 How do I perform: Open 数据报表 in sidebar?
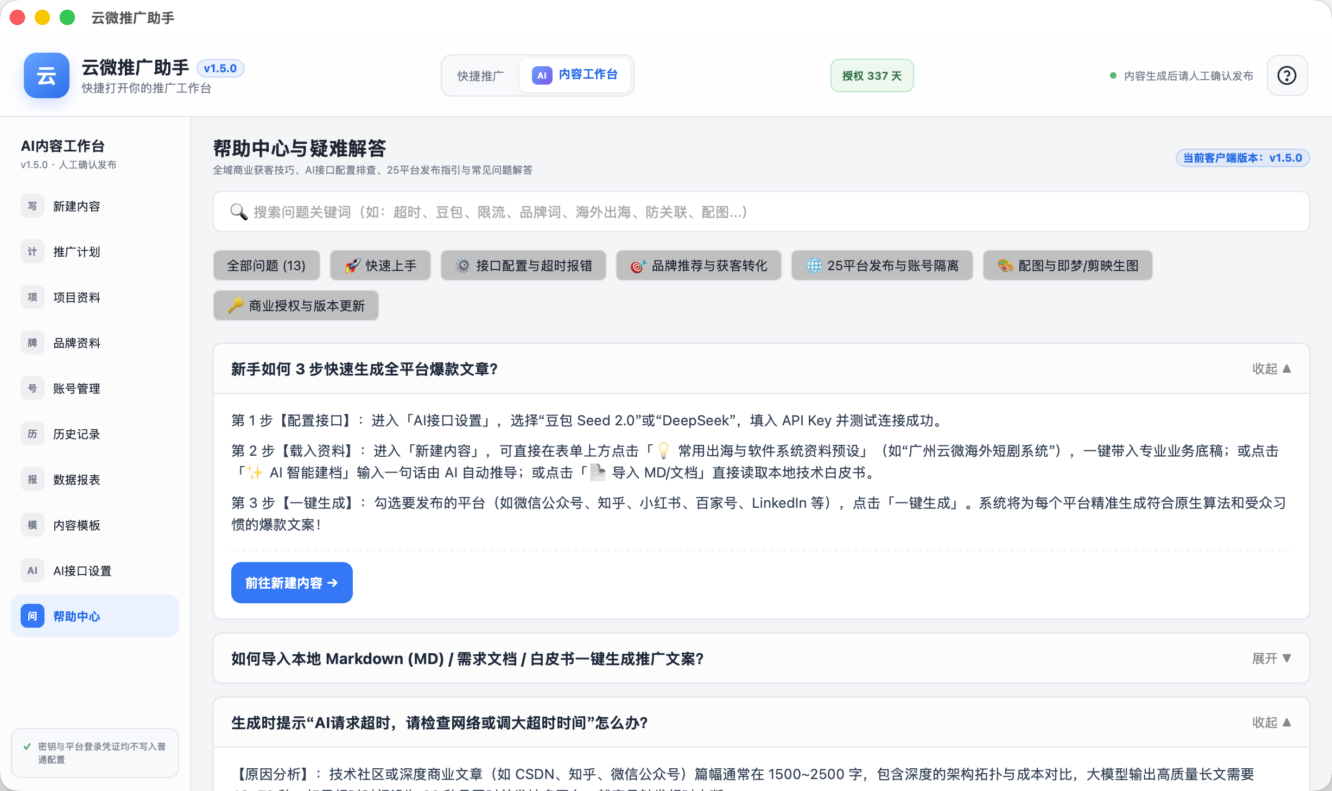click(95, 480)
